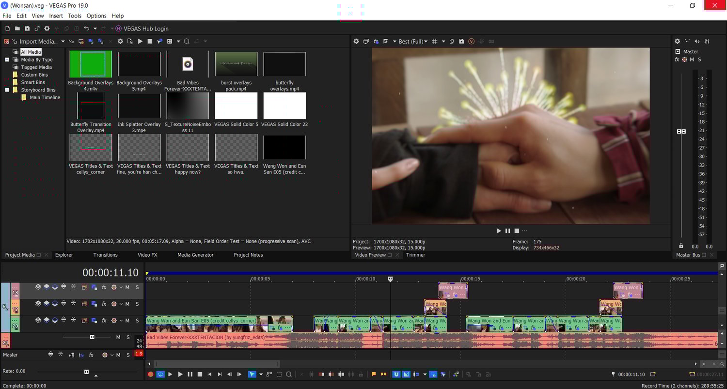Viewport: 727px width, 389px height.
Task: Open project properties gear in main toolbar
Action: (47, 29)
